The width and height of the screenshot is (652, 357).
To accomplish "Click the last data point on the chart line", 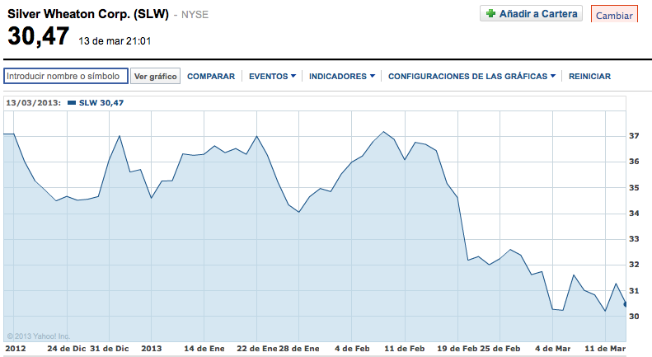I will tap(626, 304).
